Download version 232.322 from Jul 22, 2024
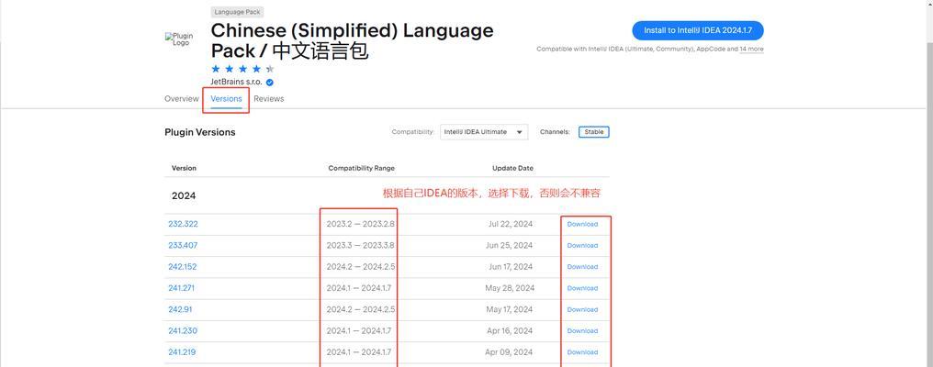The height and width of the screenshot is (367, 933). [x=582, y=224]
